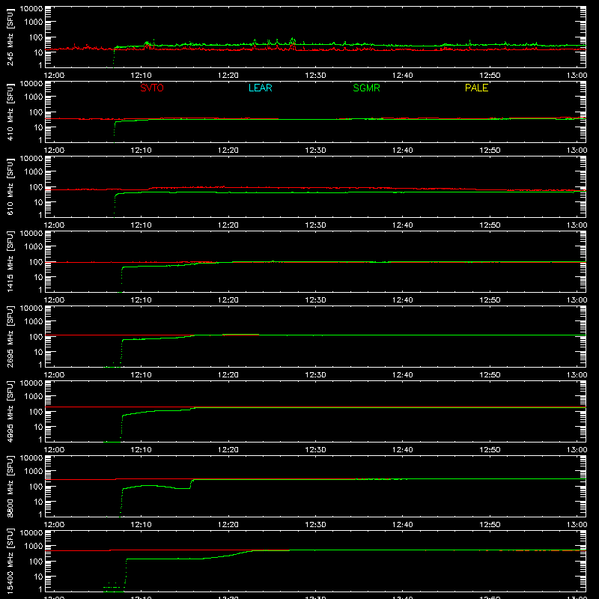Click the red SVTO legend label
599x599 pixels.
(152, 88)
